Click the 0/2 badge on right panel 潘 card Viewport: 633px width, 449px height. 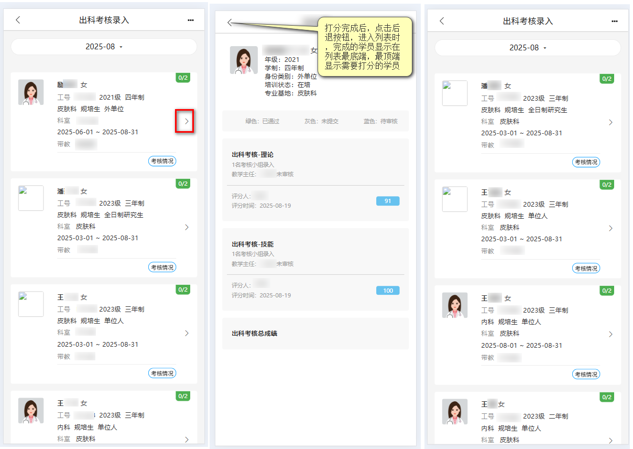(607, 79)
